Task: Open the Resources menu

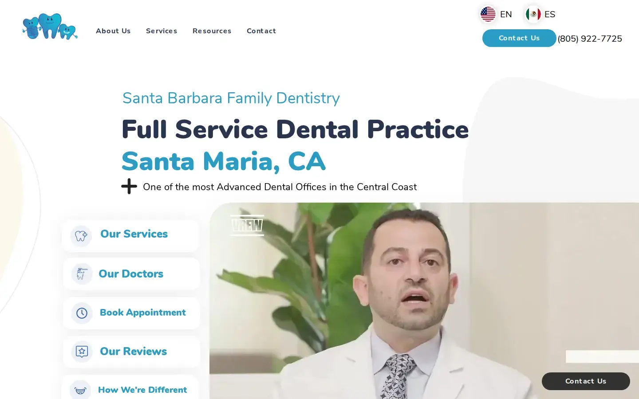Action: tap(212, 31)
